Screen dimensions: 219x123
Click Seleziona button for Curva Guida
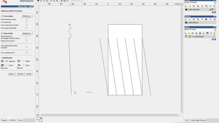(26, 16)
